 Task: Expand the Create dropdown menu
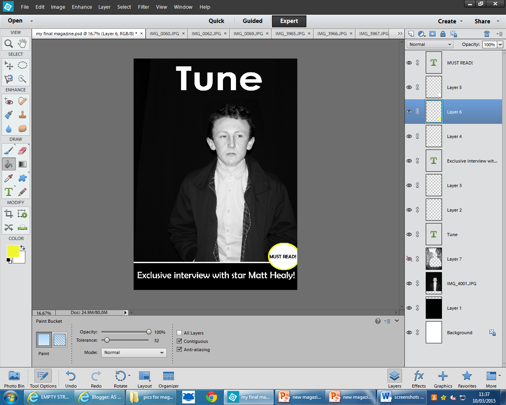pyautogui.click(x=450, y=21)
